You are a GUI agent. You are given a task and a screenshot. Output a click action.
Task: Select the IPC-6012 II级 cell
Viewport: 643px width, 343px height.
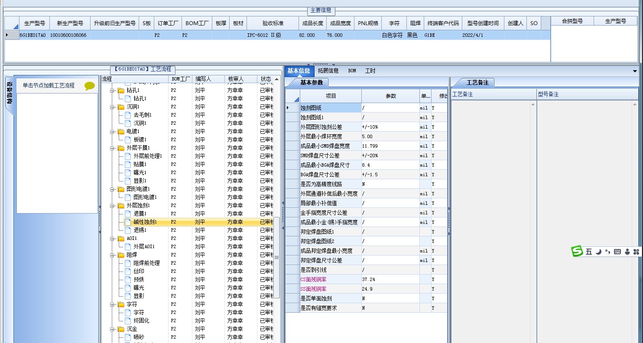coord(273,35)
